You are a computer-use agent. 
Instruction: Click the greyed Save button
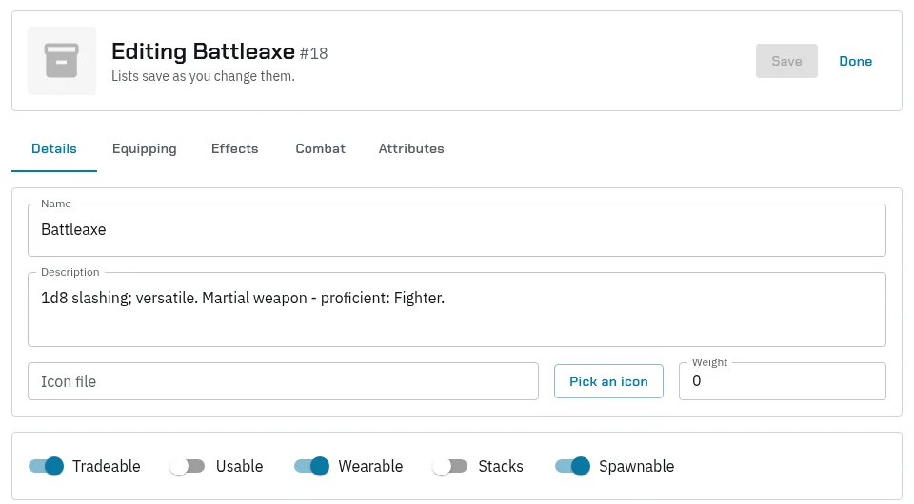[787, 61]
